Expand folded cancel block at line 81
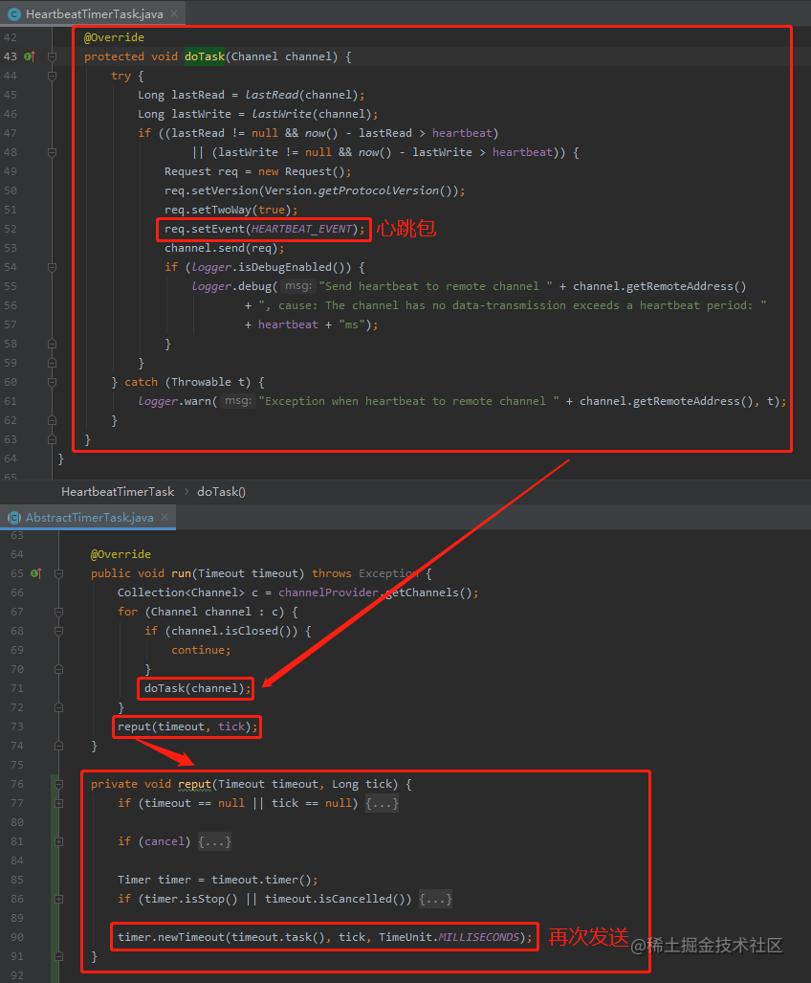 58,841
